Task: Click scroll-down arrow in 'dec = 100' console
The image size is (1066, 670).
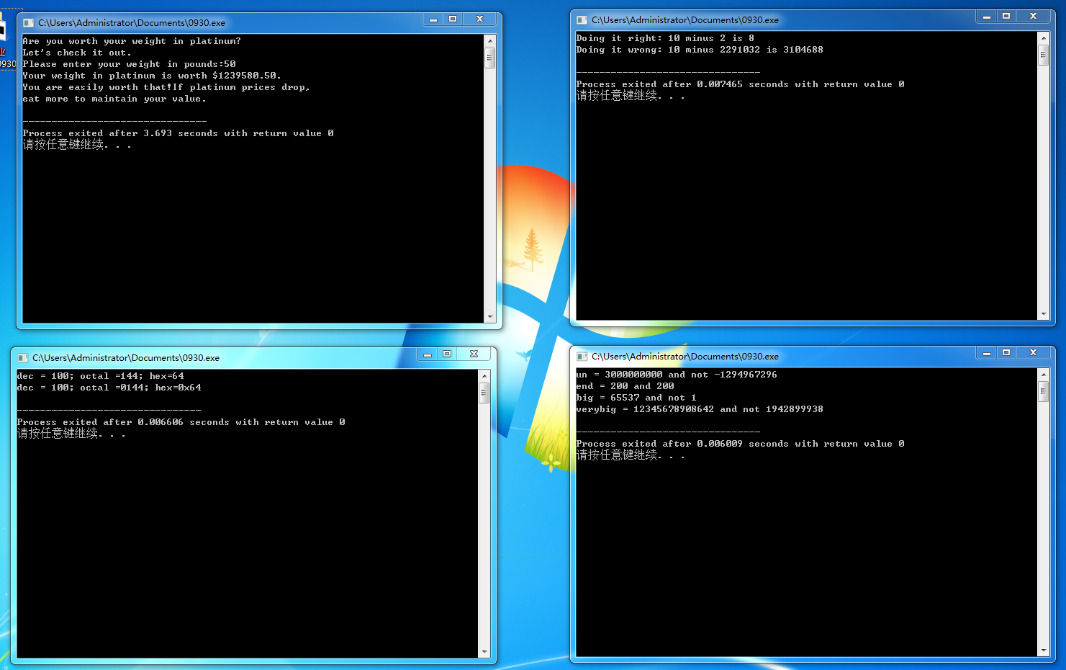Action: click(484, 651)
